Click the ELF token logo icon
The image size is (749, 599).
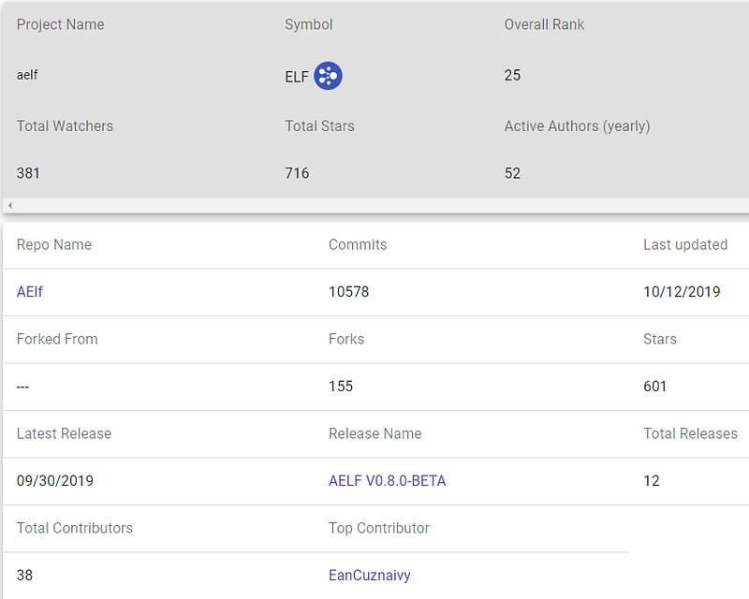point(328,76)
